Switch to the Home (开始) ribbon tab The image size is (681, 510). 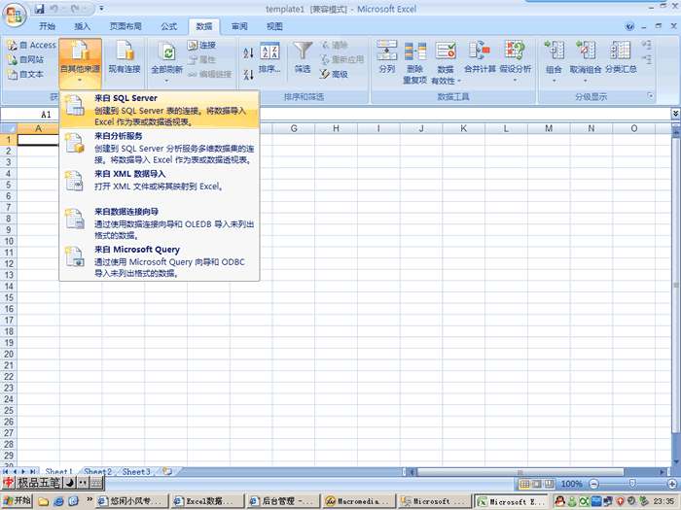tap(47, 26)
